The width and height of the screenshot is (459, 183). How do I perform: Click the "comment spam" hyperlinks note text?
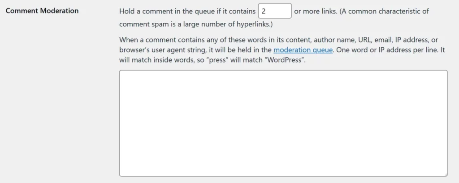tap(196, 24)
